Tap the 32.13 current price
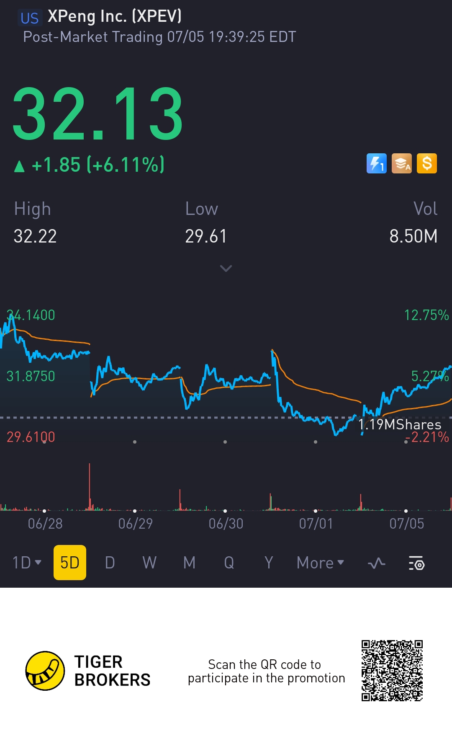This screenshot has width=452, height=754. click(x=98, y=114)
